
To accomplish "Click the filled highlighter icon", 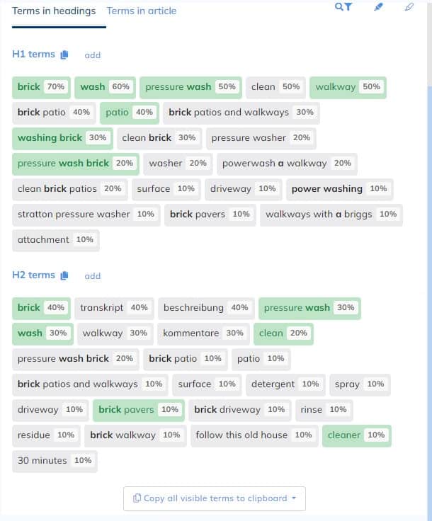I will (x=378, y=6).
